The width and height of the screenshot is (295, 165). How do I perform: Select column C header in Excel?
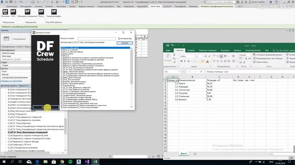219,77
